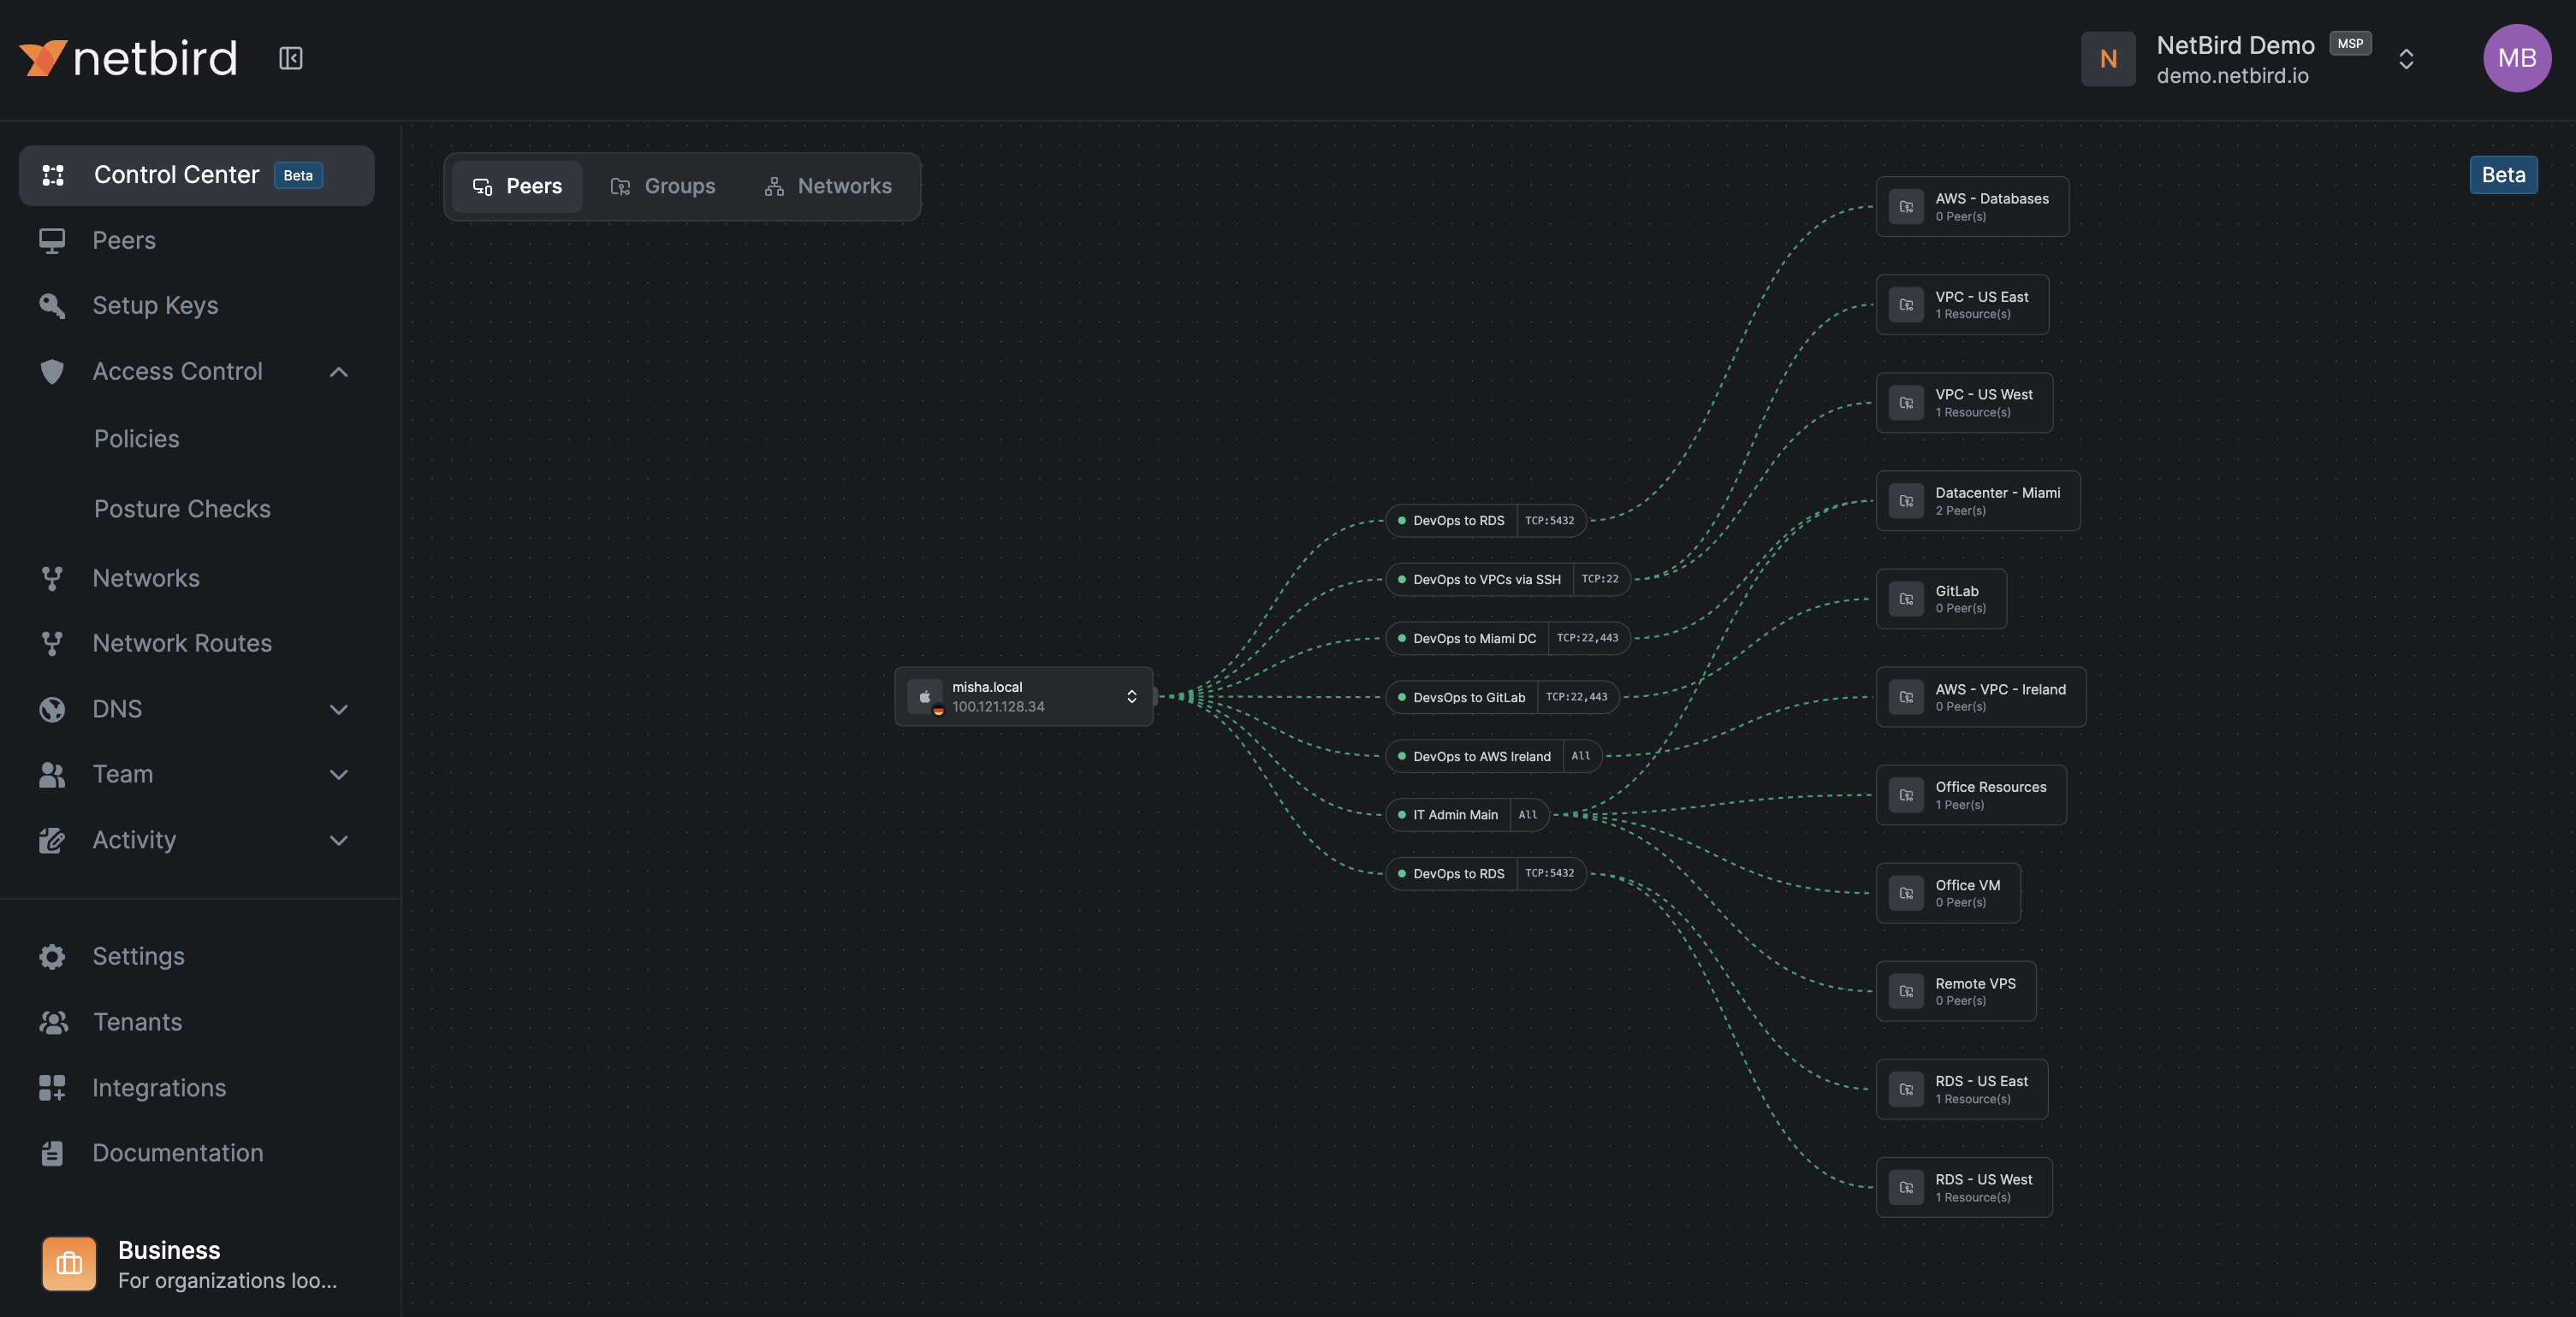Open Integrations from its sidebar icon
This screenshot has width=2576, height=1317.
(52, 1087)
